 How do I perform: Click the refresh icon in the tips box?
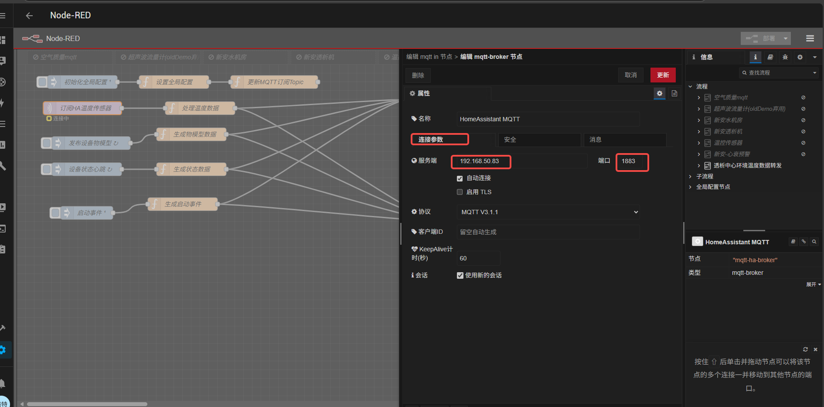(x=805, y=349)
